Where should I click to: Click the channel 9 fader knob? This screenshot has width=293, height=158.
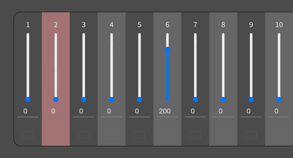(251, 100)
